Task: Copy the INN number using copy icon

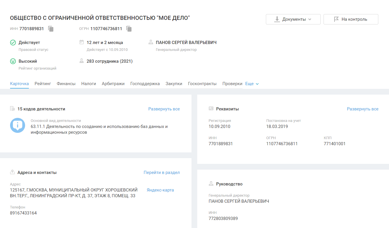Action: tap(51, 29)
